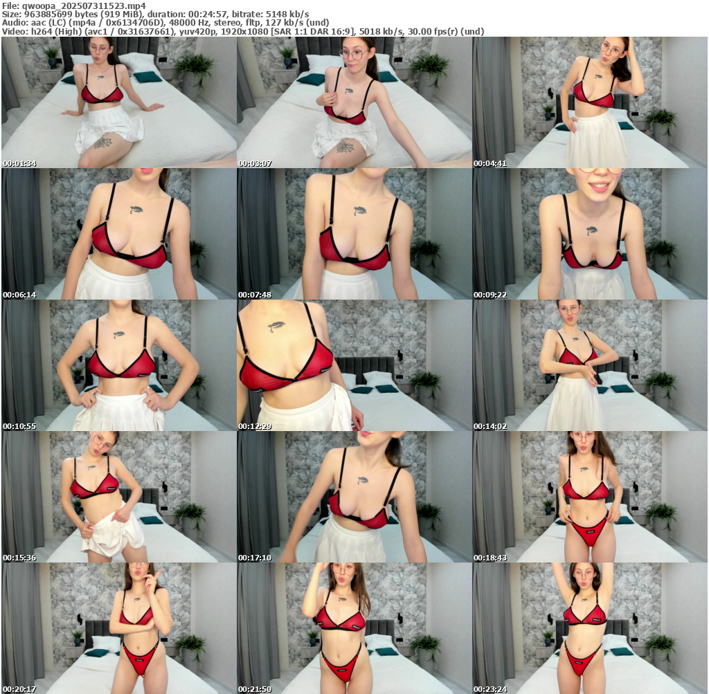This screenshot has width=709, height=694.
Task: Click the thumbnail marked 00:04:41
Action: pyautogui.click(x=590, y=102)
